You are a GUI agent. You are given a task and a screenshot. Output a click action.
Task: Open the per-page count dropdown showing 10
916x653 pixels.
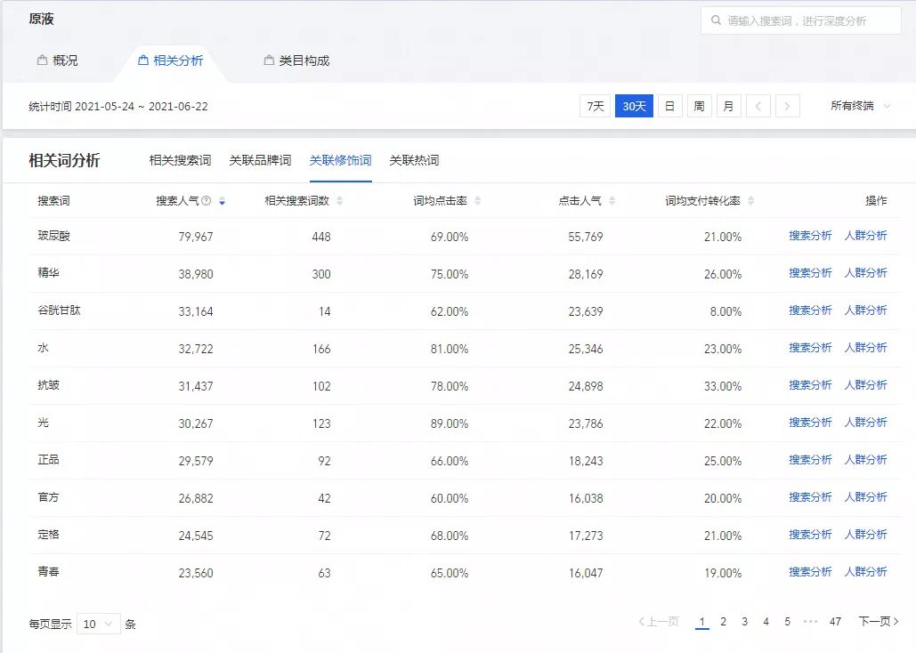98,624
